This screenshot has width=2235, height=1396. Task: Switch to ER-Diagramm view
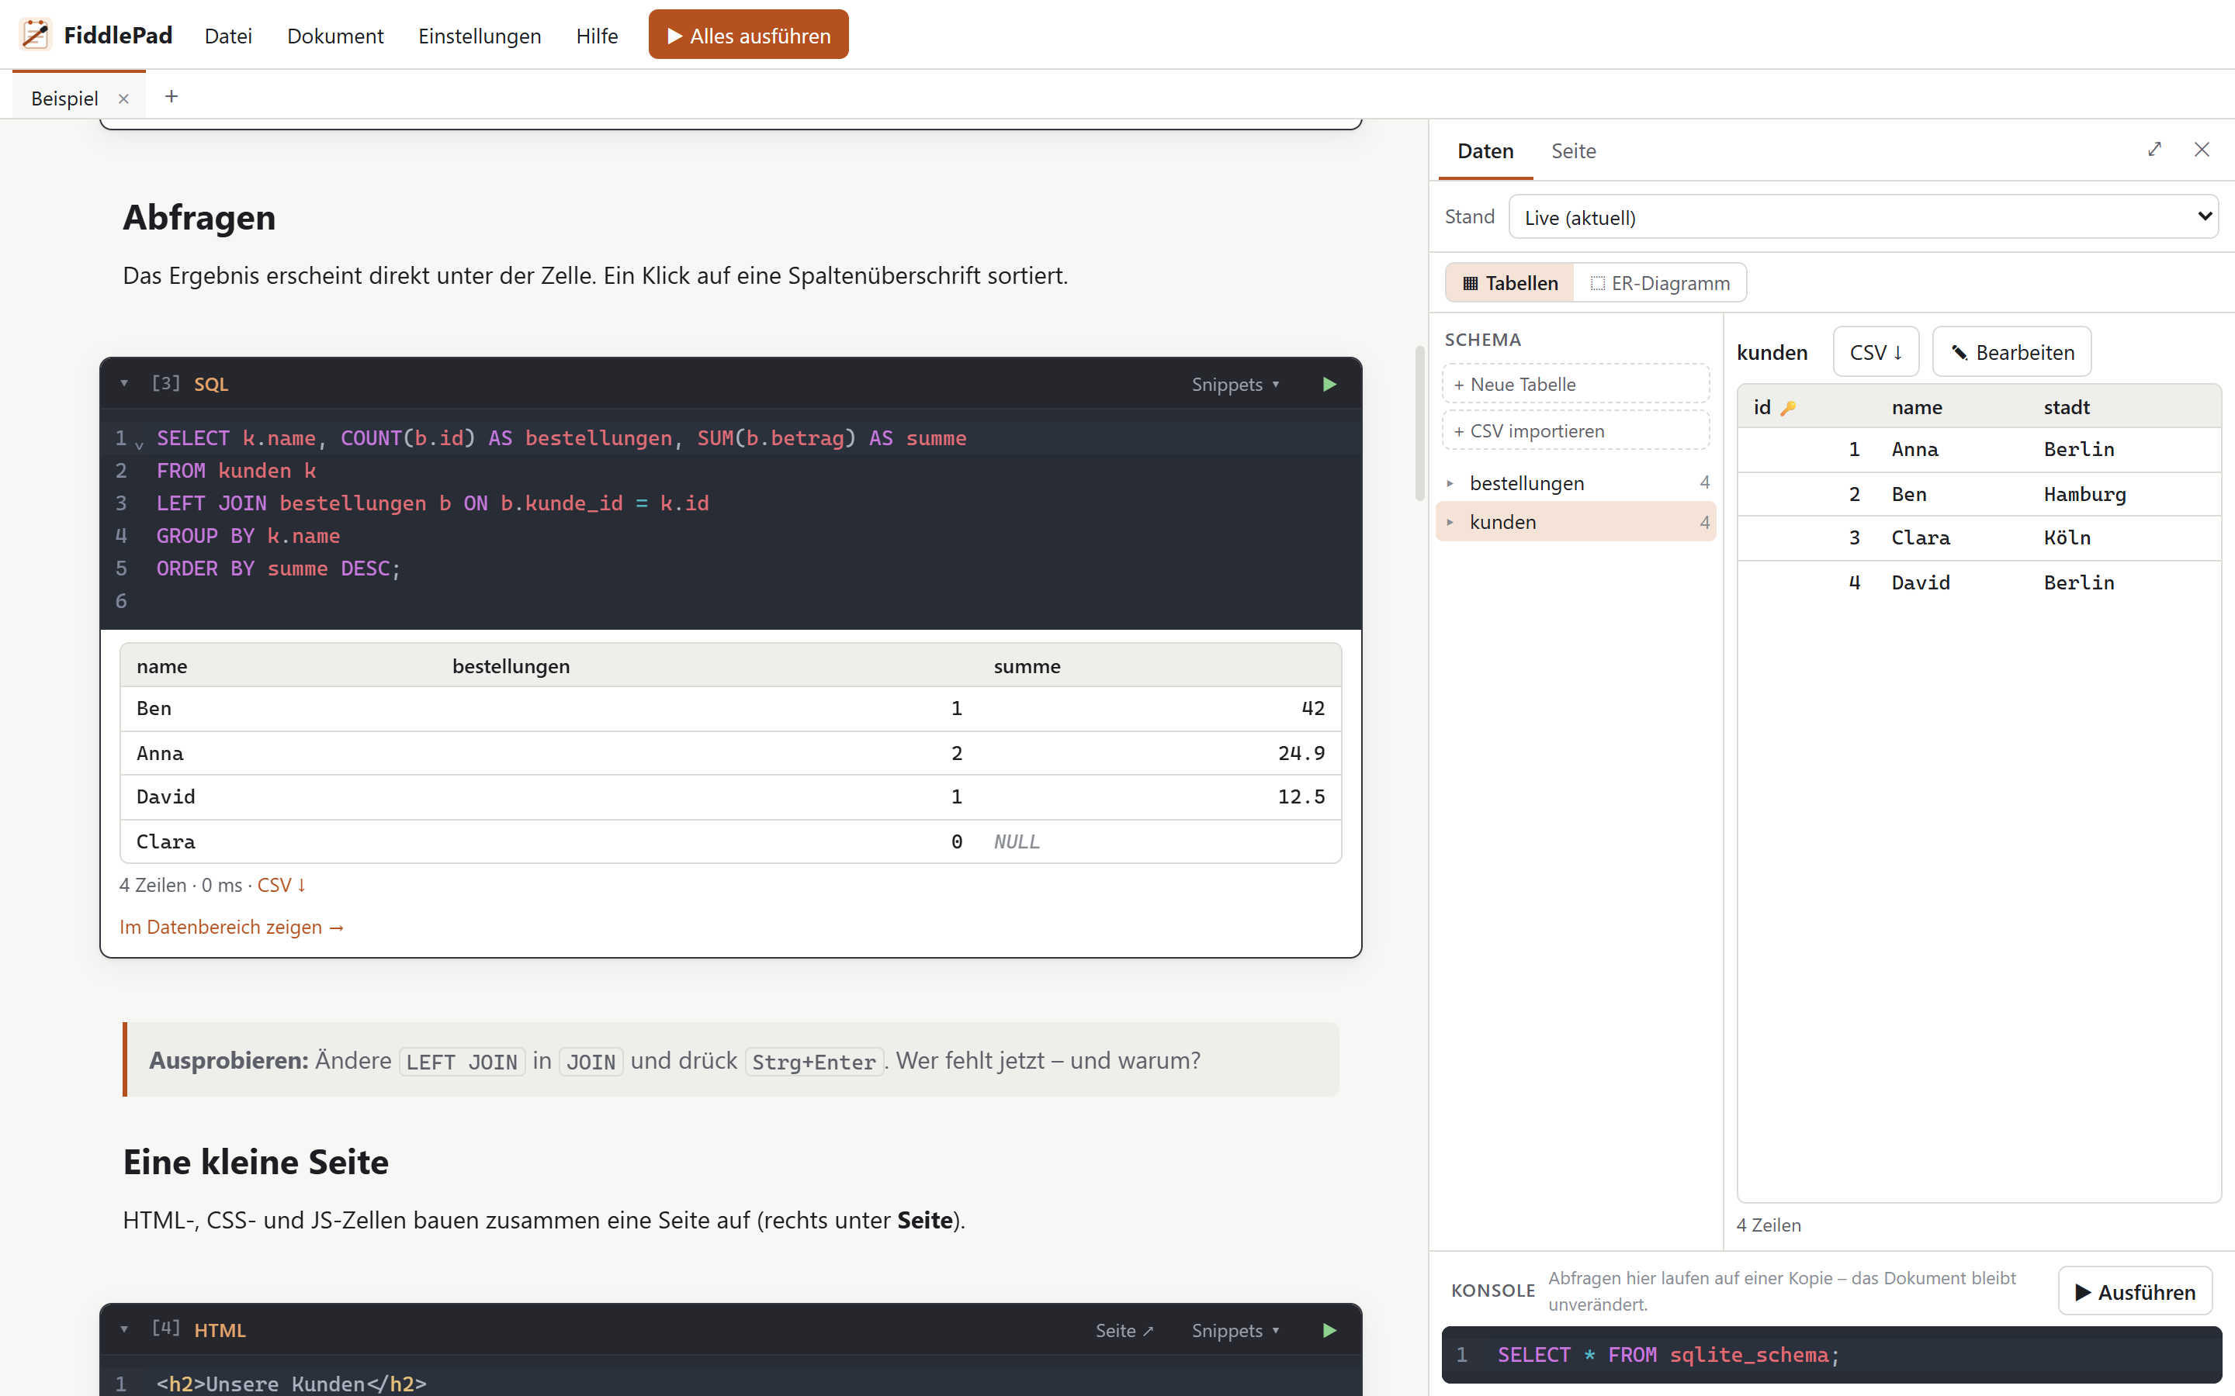1660,283
